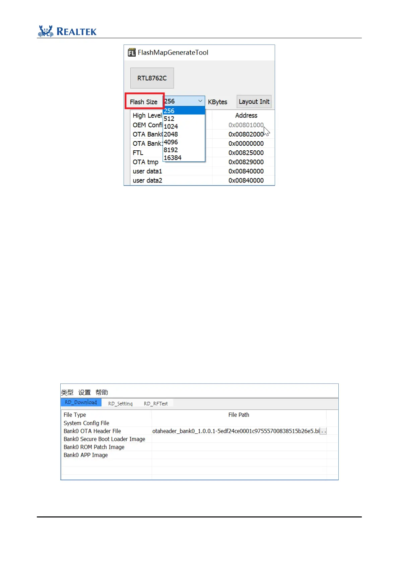The height and width of the screenshot is (564, 399).
Task: Click the High Level row label
Action: [147, 115]
